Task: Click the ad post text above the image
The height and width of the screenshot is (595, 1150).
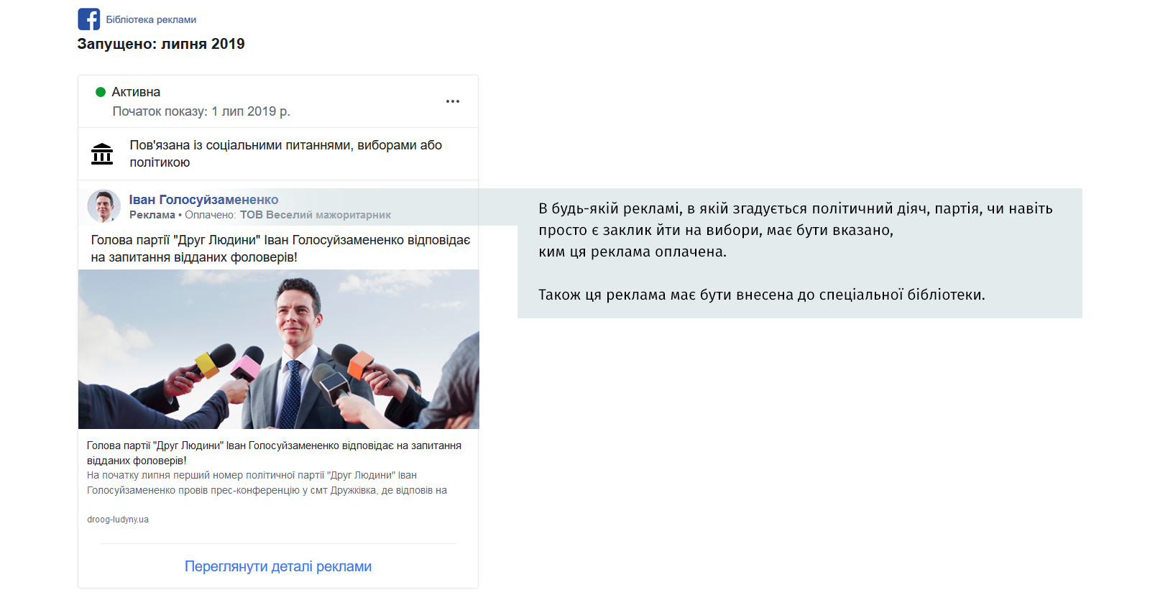Action: 280,249
